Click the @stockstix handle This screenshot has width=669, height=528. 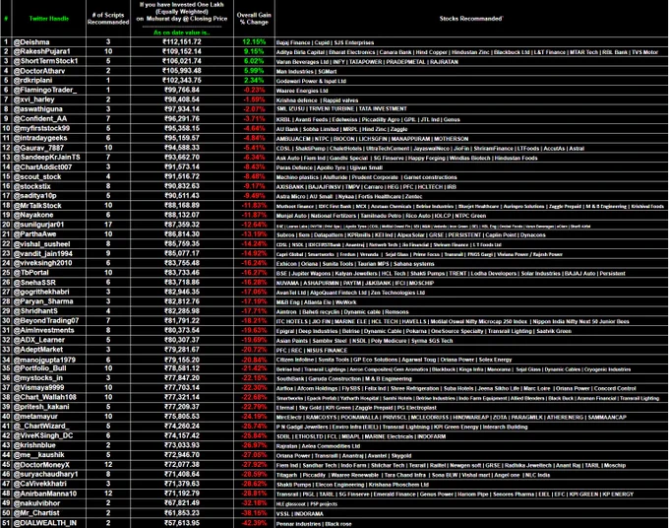[x=32, y=186]
